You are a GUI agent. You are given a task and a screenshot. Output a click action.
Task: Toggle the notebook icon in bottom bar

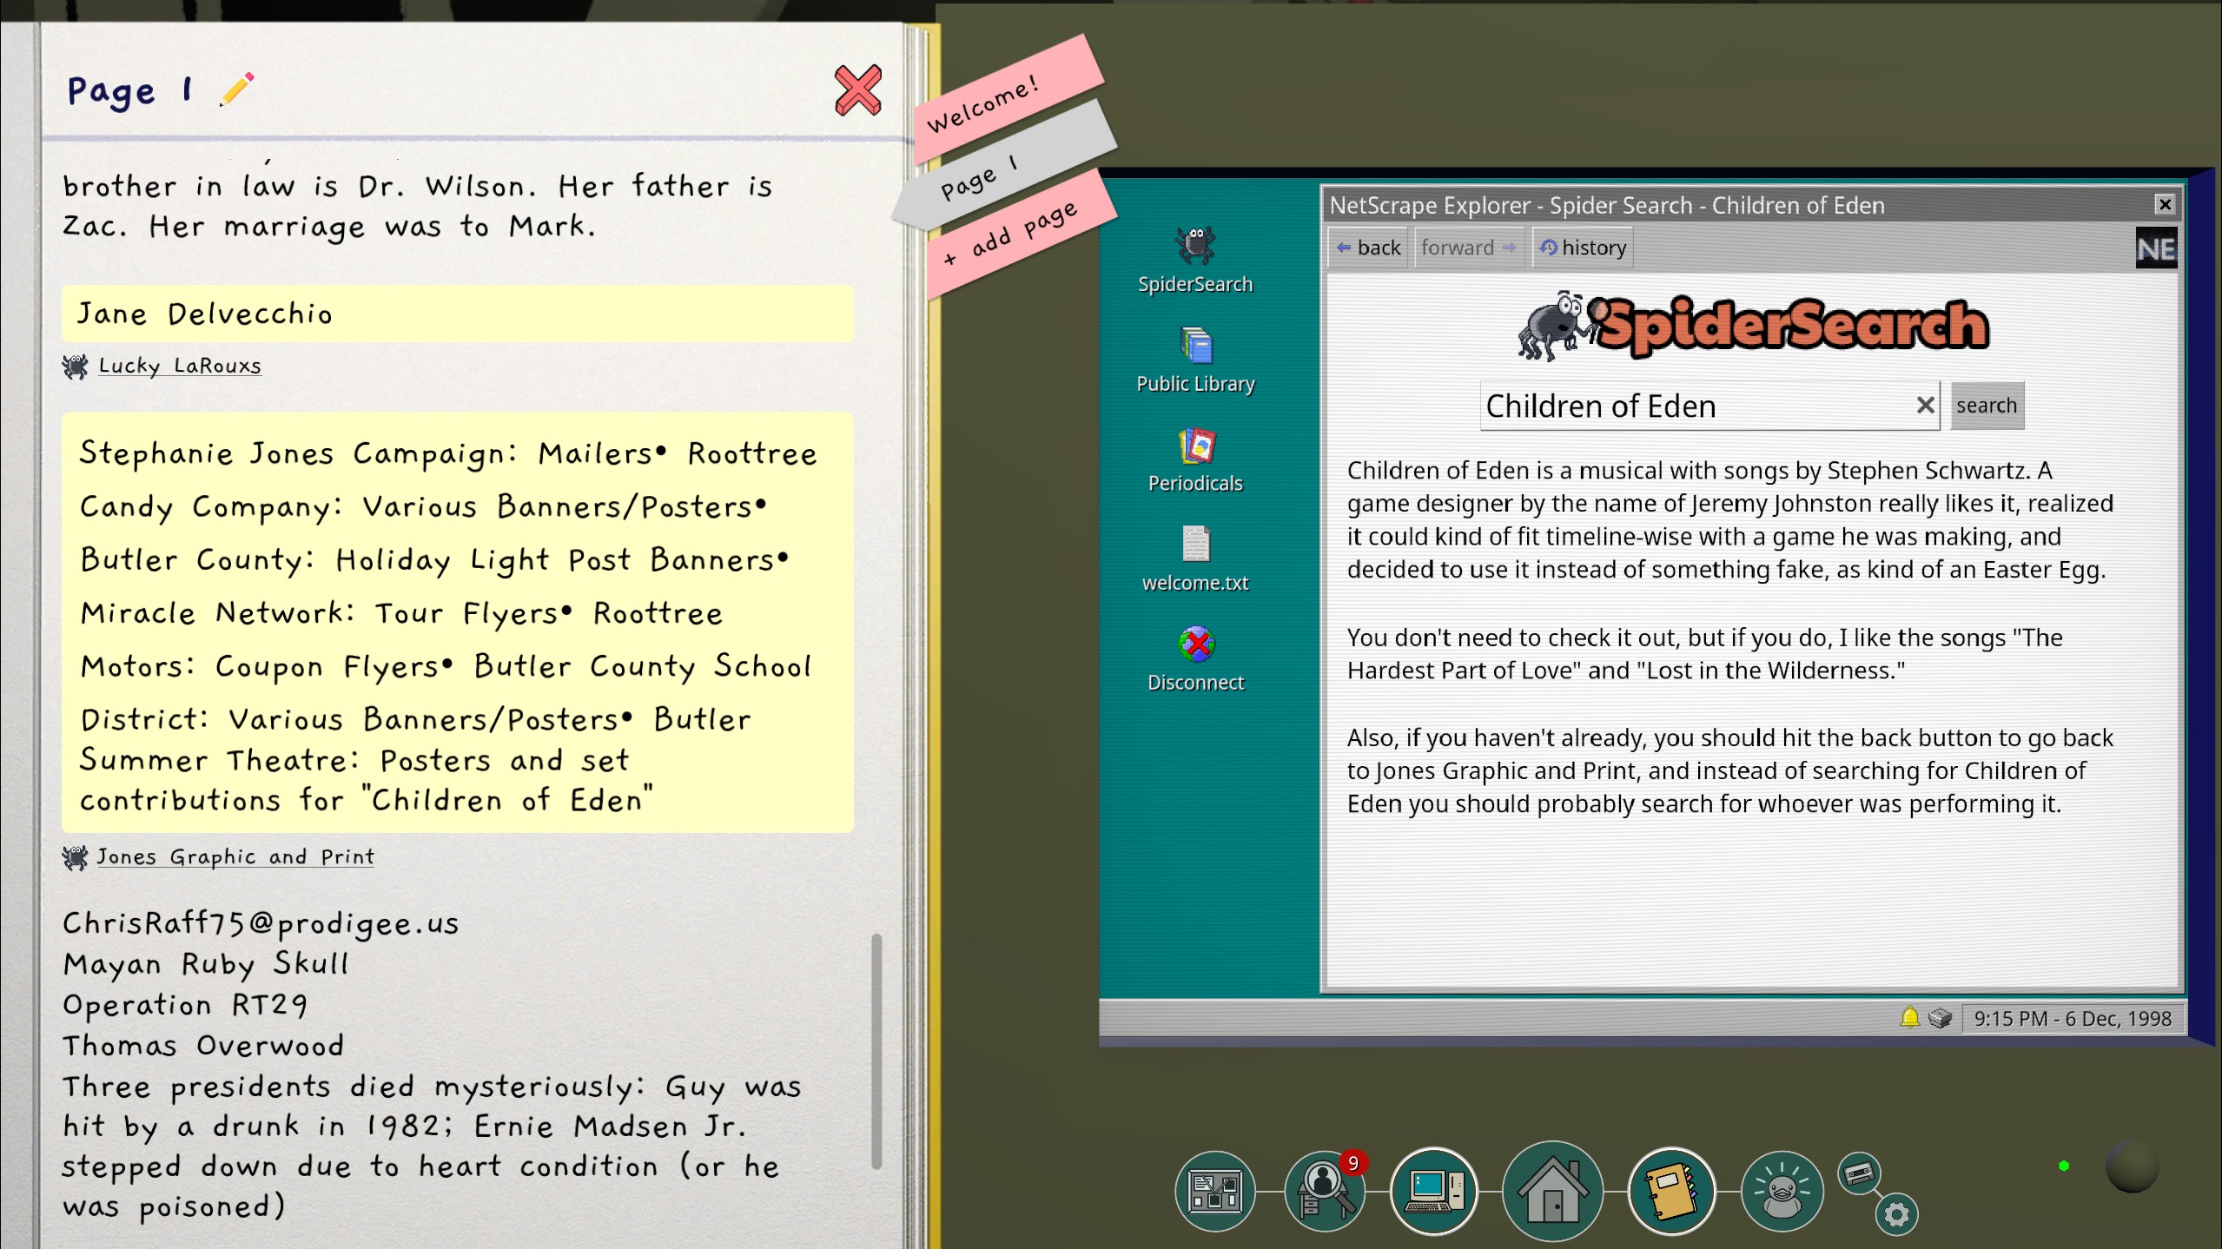[1670, 1190]
